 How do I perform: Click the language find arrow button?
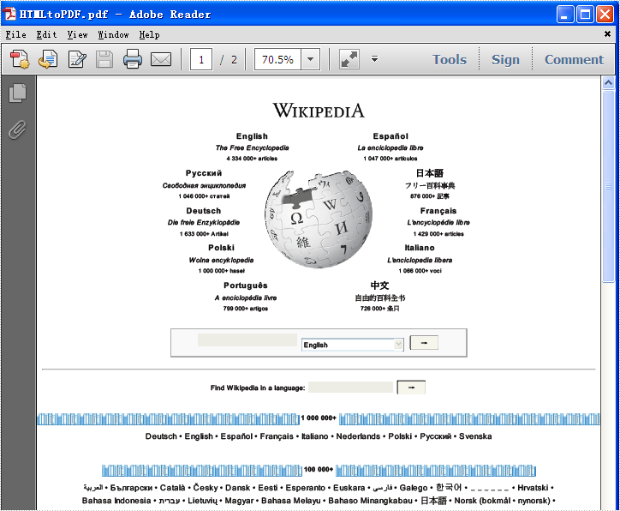(x=411, y=388)
